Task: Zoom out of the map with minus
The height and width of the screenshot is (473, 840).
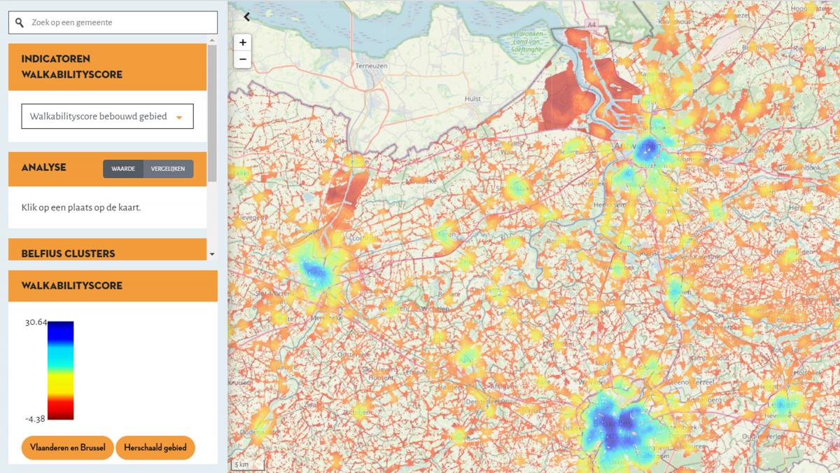Action: point(243,60)
